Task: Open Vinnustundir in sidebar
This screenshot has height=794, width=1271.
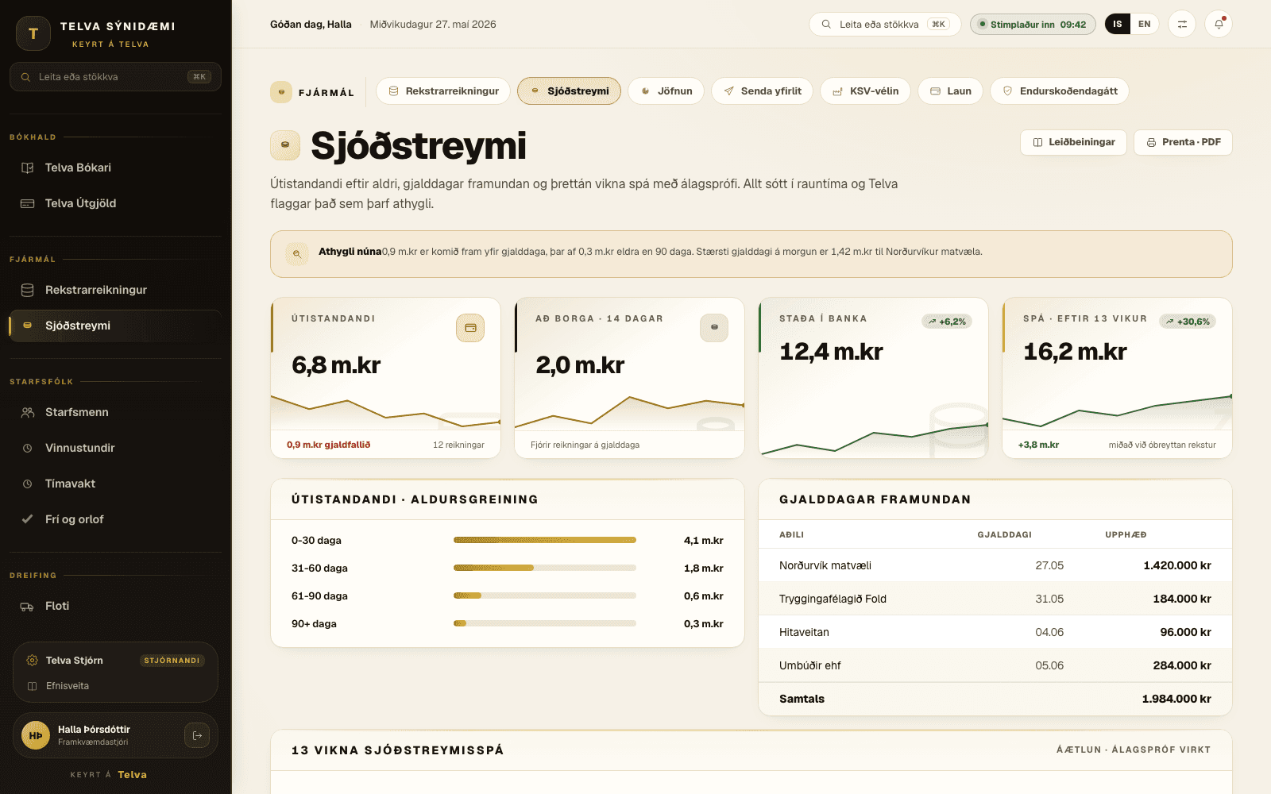Action: (115, 448)
